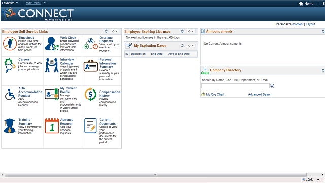Open the Advanced Search link

coord(260,94)
